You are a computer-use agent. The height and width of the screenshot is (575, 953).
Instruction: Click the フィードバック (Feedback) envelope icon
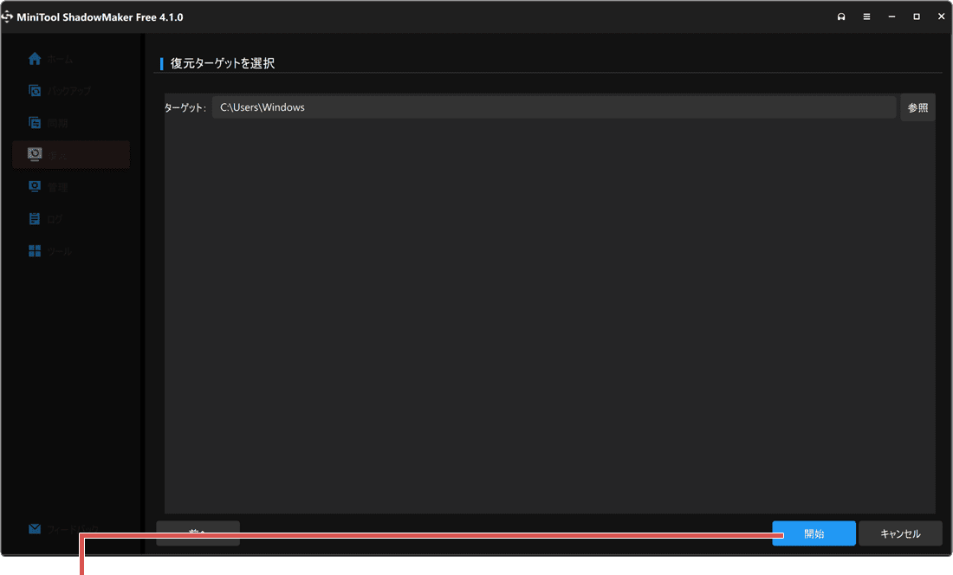35,528
